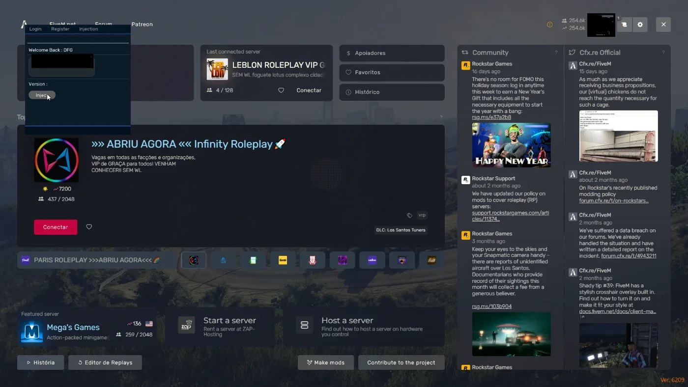The image size is (688, 387).
Task: Switch to the Injection tab in the injector overlay
Action: point(88,29)
